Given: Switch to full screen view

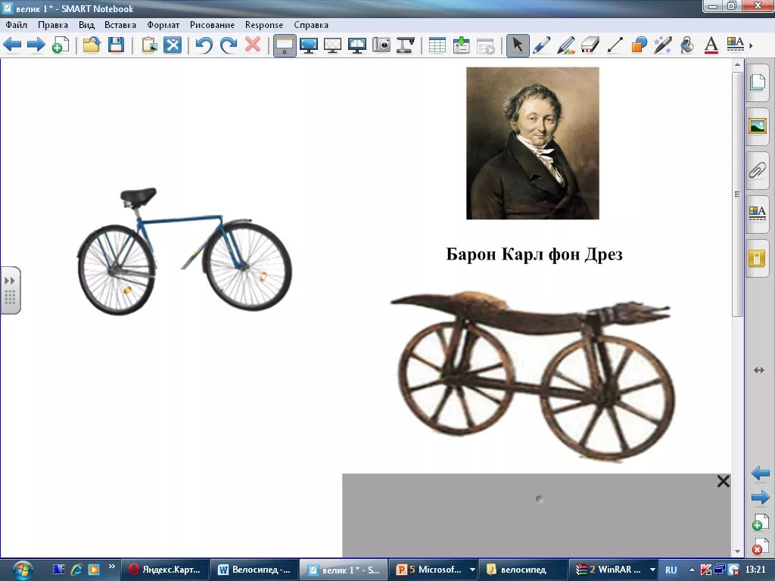Looking at the screenshot, I should 309,45.
